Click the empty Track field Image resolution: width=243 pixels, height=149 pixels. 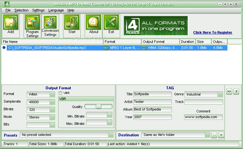coord(204,102)
